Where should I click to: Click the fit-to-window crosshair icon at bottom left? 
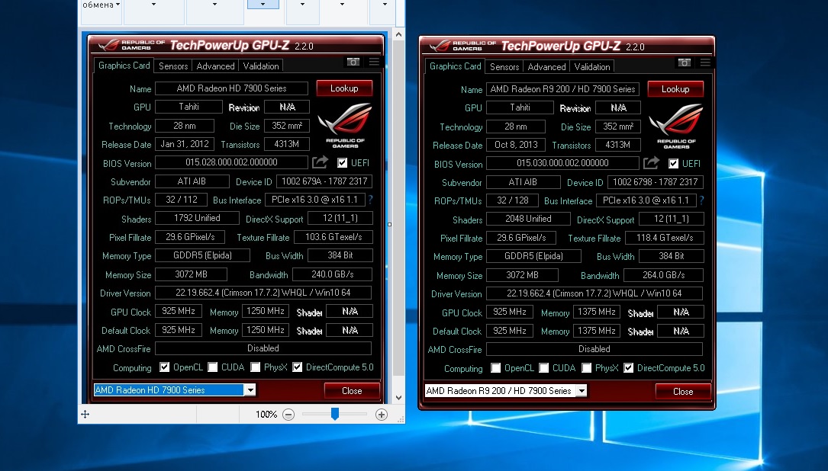point(85,415)
